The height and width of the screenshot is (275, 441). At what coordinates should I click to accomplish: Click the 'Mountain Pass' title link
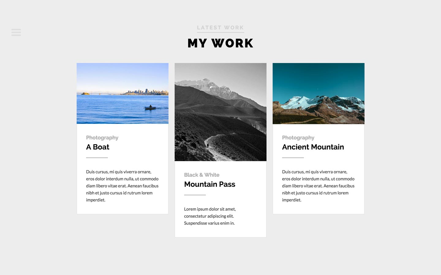(210, 184)
